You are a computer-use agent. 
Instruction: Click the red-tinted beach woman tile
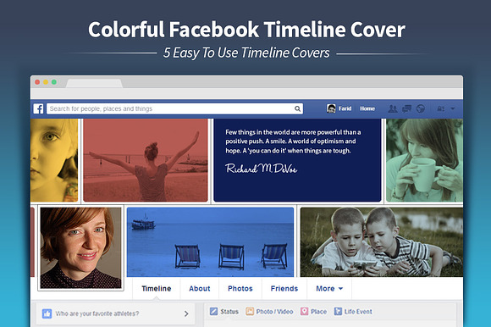146,160
